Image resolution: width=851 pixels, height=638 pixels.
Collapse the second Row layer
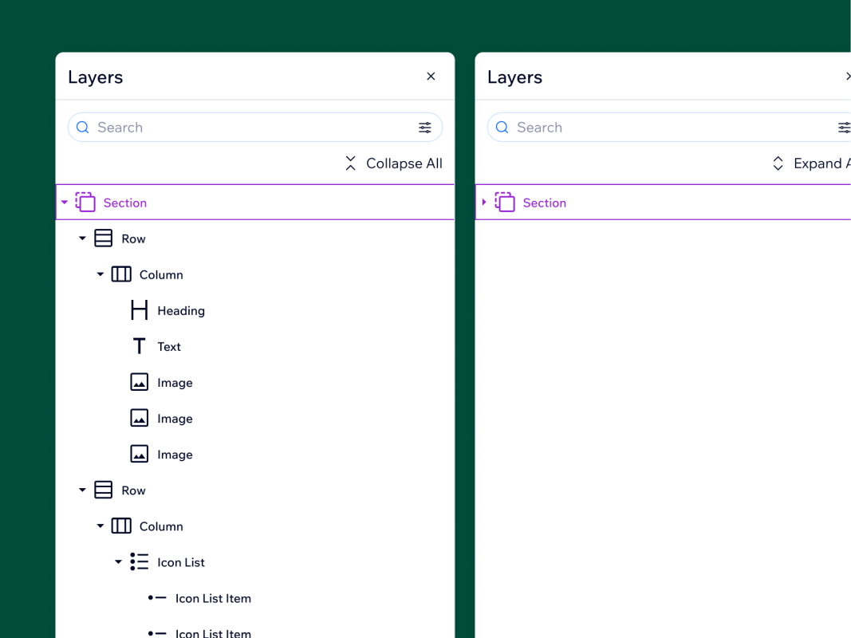[x=82, y=490]
